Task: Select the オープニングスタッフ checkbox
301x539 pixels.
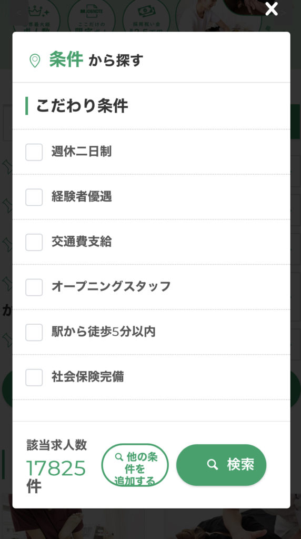Action: [x=34, y=287]
